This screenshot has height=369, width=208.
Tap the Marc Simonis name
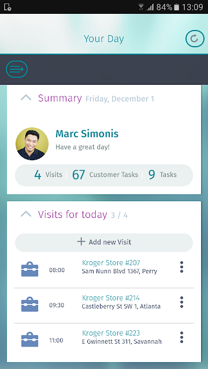tap(87, 134)
